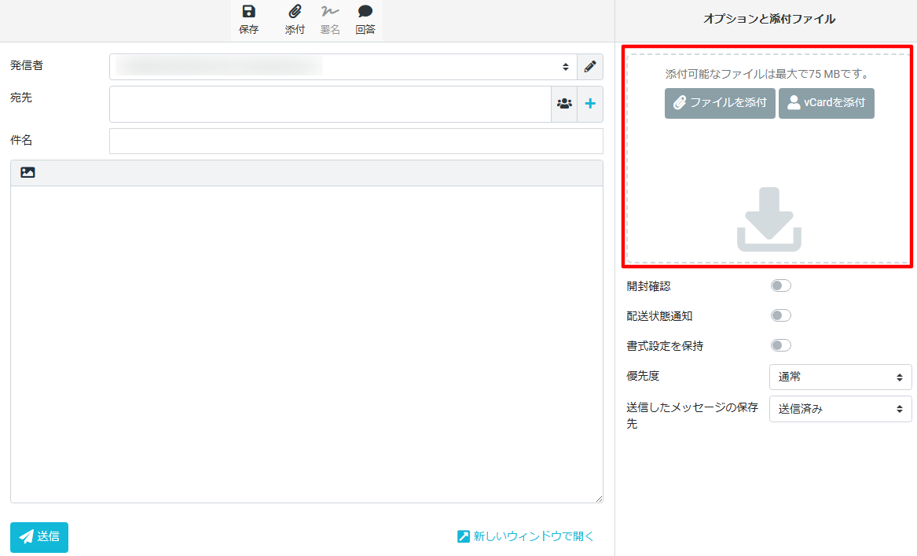Open the 優先度 dropdown showing 通常
Image resolution: width=917 pixels, height=556 pixels.
click(x=841, y=377)
